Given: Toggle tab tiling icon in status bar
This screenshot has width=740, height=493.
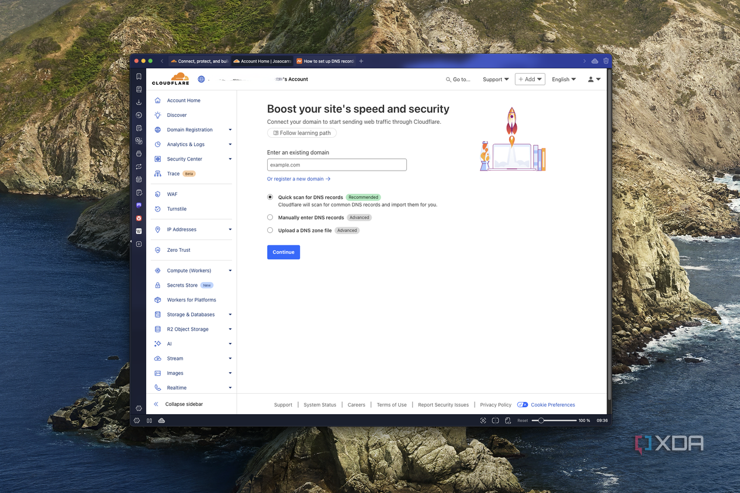Looking at the screenshot, I should tap(149, 420).
